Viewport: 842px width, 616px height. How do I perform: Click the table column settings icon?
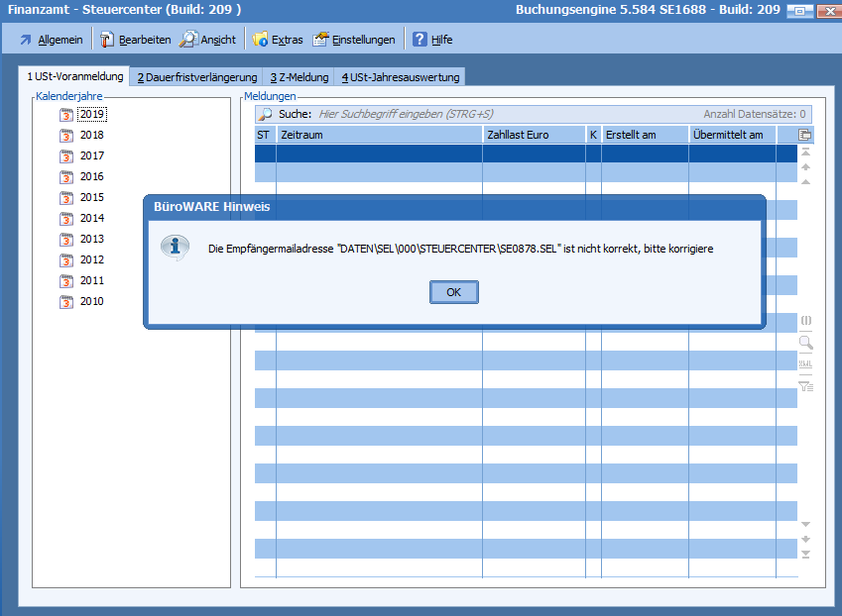tap(805, 135)
